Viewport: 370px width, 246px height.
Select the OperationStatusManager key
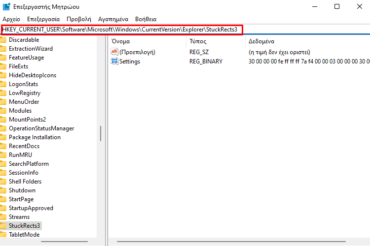[x=41, y=128]
